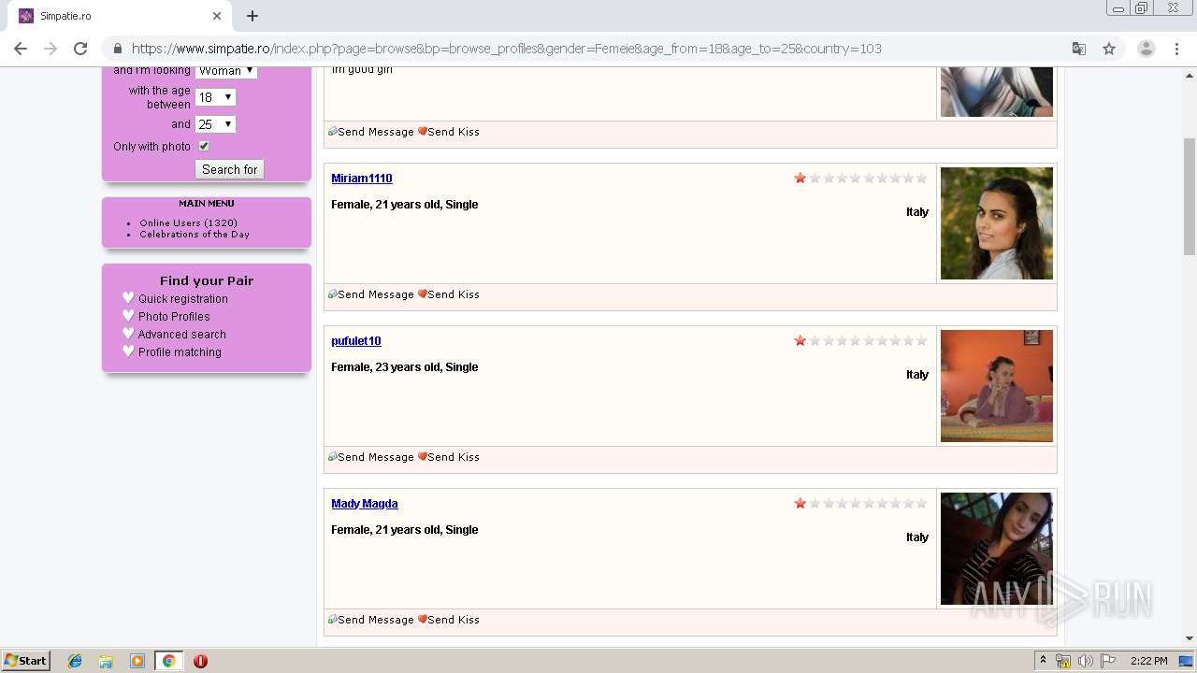Open Celebrations of the Day
Viewport: 1197px width, 673px height.
coord(195,234)
